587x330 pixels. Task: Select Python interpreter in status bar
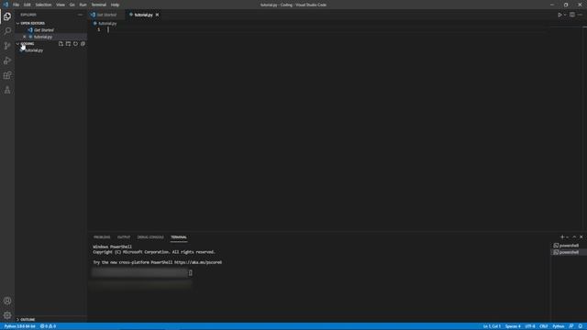pos(19,326)
